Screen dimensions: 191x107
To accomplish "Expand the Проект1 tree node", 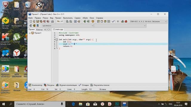I will tap(30, 33).
